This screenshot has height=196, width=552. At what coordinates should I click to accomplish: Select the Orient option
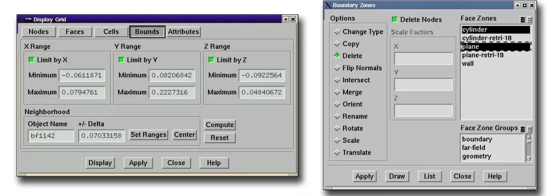point(348,104)
